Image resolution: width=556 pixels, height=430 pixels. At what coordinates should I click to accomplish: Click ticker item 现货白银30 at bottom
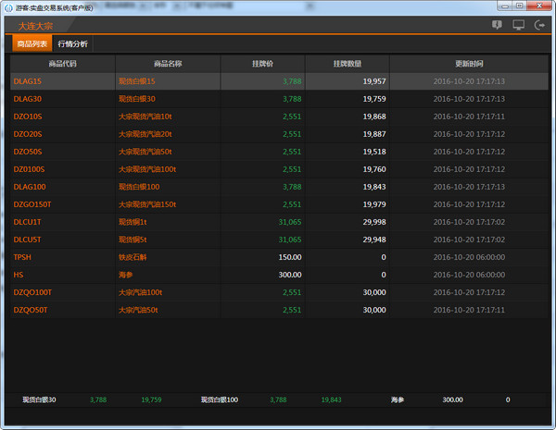click(39, 399)
